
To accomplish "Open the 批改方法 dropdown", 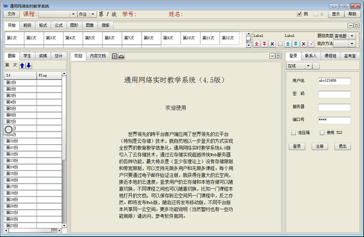I will click(x=352, y=44).
